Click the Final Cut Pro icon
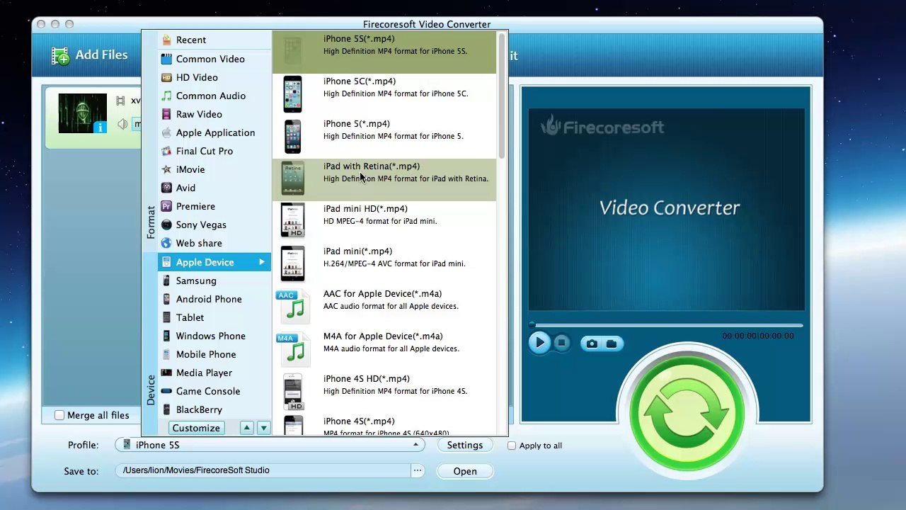Viewport: 906px width, 510px height. point(166,151)
